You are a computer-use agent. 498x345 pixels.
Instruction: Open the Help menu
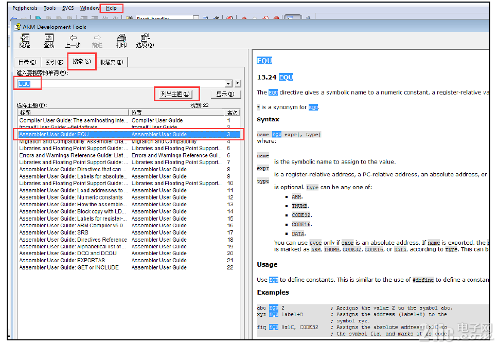click(111, 8)
